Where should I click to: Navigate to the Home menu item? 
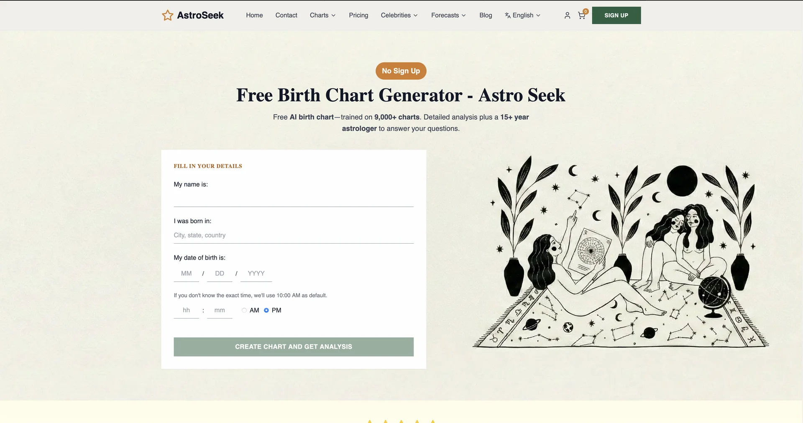click(254, 15)
